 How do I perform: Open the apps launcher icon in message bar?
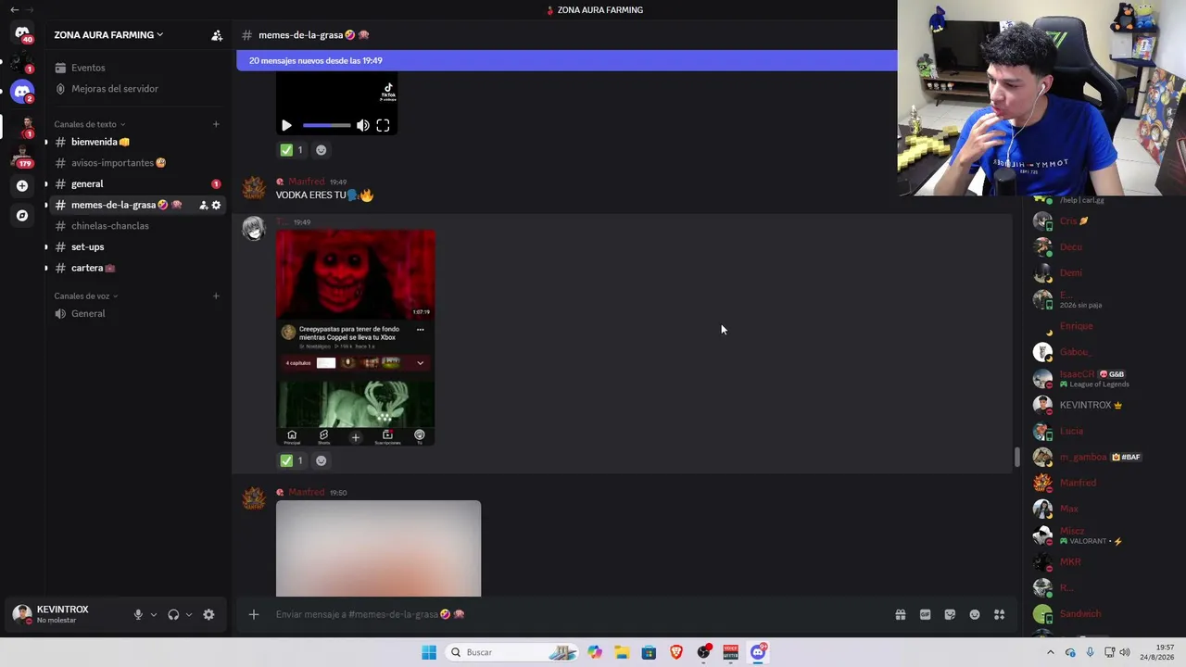point(1000,614)
